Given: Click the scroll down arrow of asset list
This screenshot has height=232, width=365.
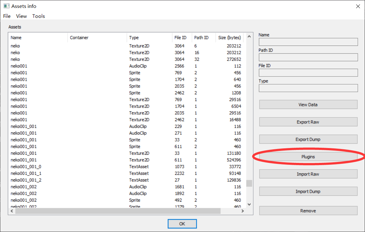Looking at the screenshot, I should click(x=249, y=205).
